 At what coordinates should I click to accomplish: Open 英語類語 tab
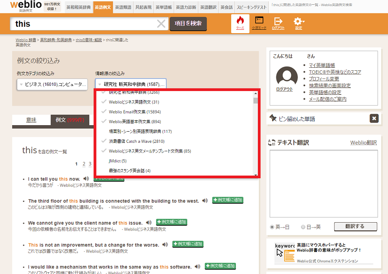coord(123,7)
